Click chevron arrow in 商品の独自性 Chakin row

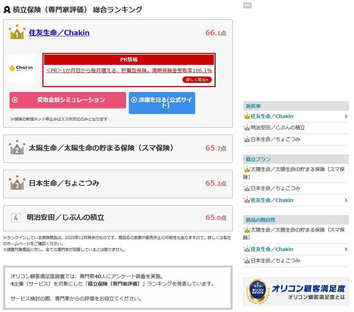tap(346, 249)
